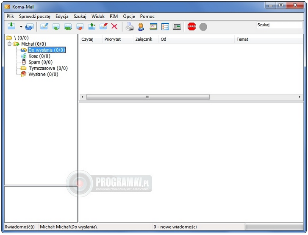Screen dimensions: 308x235
Task: Click into the Szukaj search field
Action: click(279, 25)
